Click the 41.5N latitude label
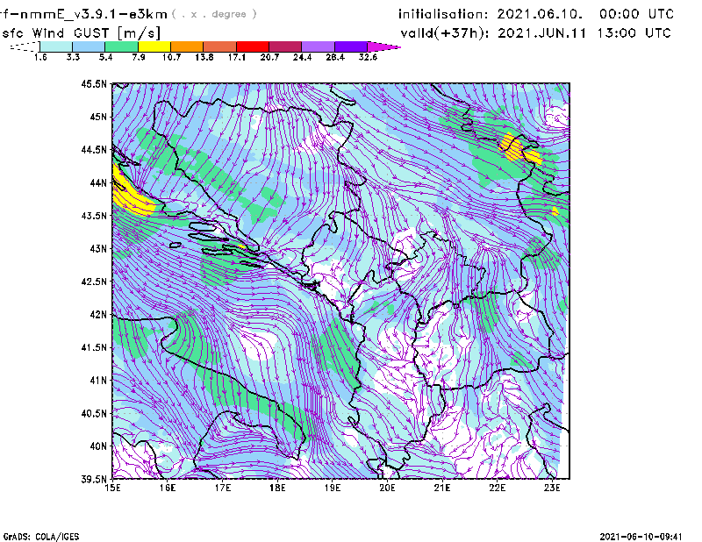The height and width of the screenshot is (542, 702). pos(94,347)
